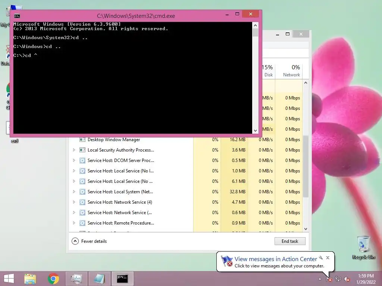Open notification balloon wrench options icon

321,258
